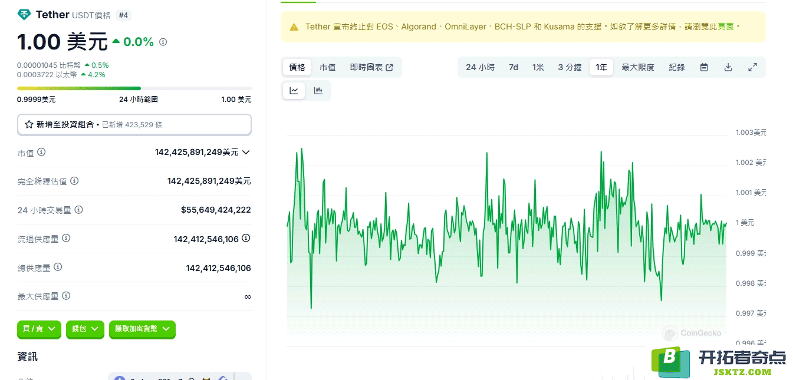
Task: Click the 0.00001045 比特幣 value
Action: point(49,65)
